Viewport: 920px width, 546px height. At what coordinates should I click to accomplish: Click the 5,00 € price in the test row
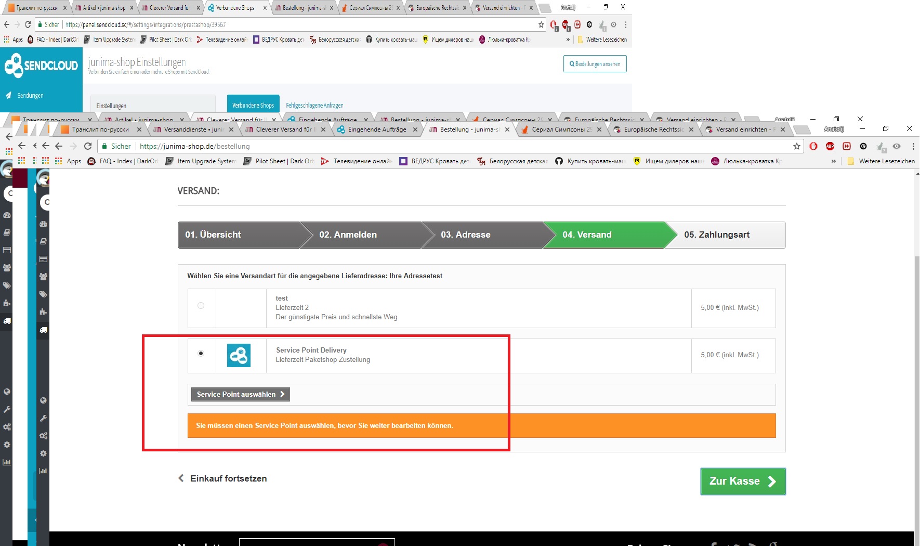730,308
